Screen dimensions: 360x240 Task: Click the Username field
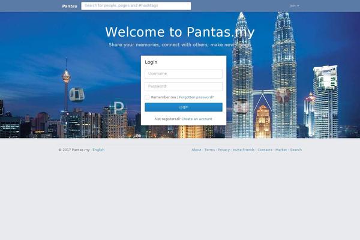[x=184, y=74]
